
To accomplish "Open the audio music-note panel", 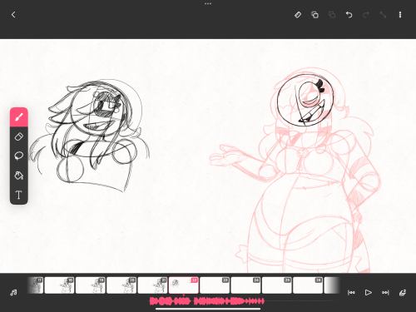I will coord(13,292).
